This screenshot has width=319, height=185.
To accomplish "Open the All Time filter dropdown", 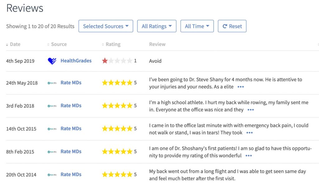I will pyautogui.click(x=197, y=26).
